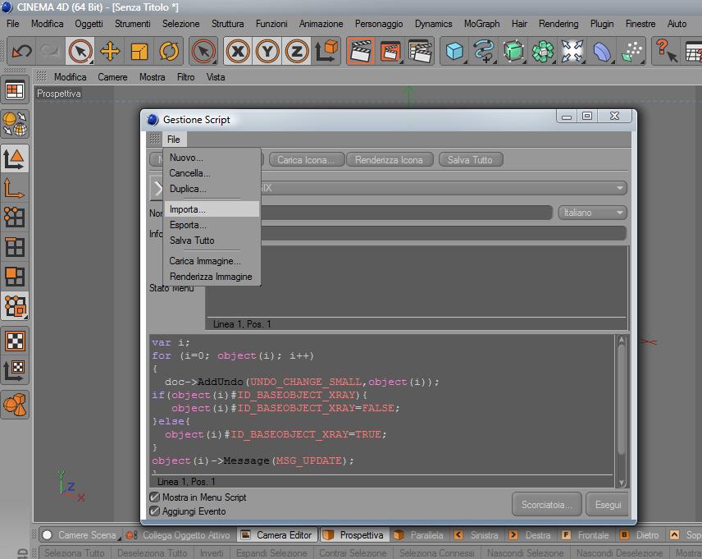
Task: Click the Undo arrow icon
Action: tap(21, 52)
